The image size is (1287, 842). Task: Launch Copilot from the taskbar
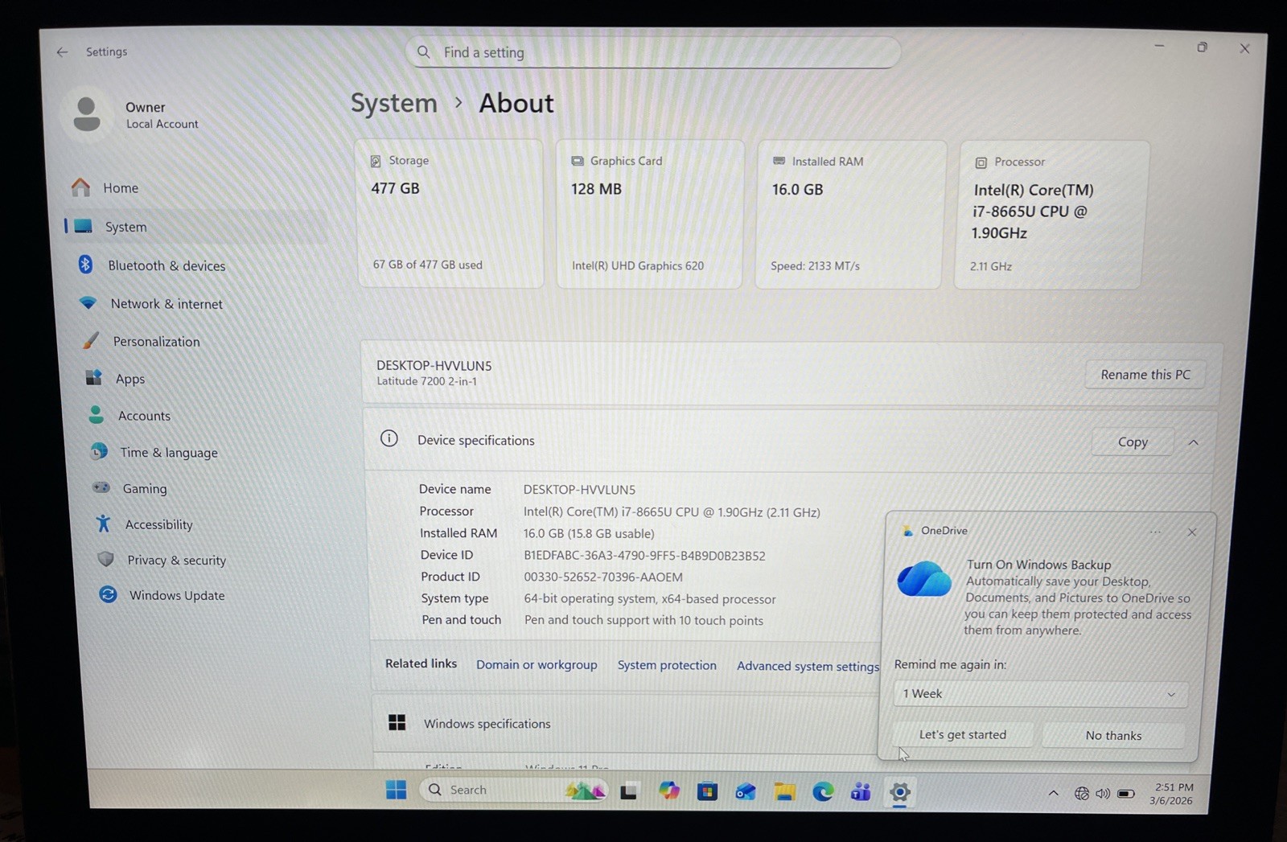[x=668, y=791]
